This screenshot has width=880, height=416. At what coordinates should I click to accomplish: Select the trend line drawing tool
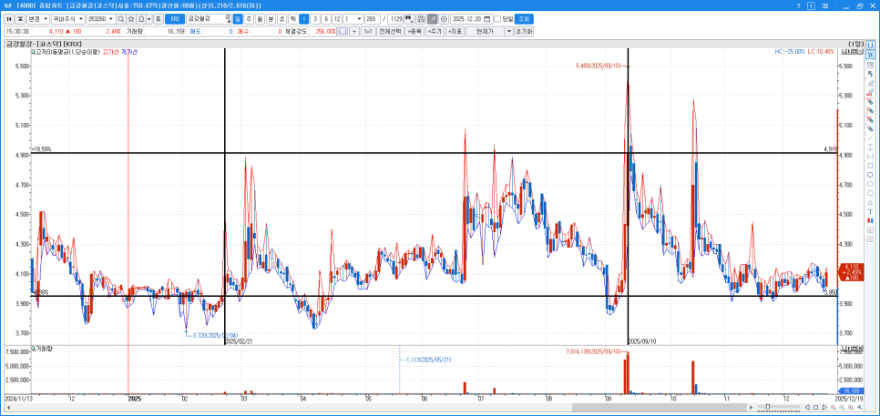(x=870, y=138)
